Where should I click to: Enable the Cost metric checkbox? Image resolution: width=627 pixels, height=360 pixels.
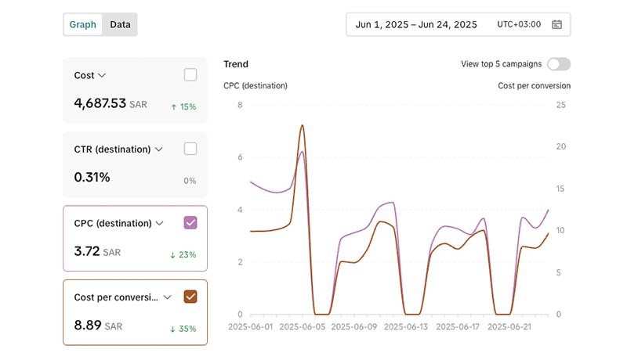[x=190, y=75]
